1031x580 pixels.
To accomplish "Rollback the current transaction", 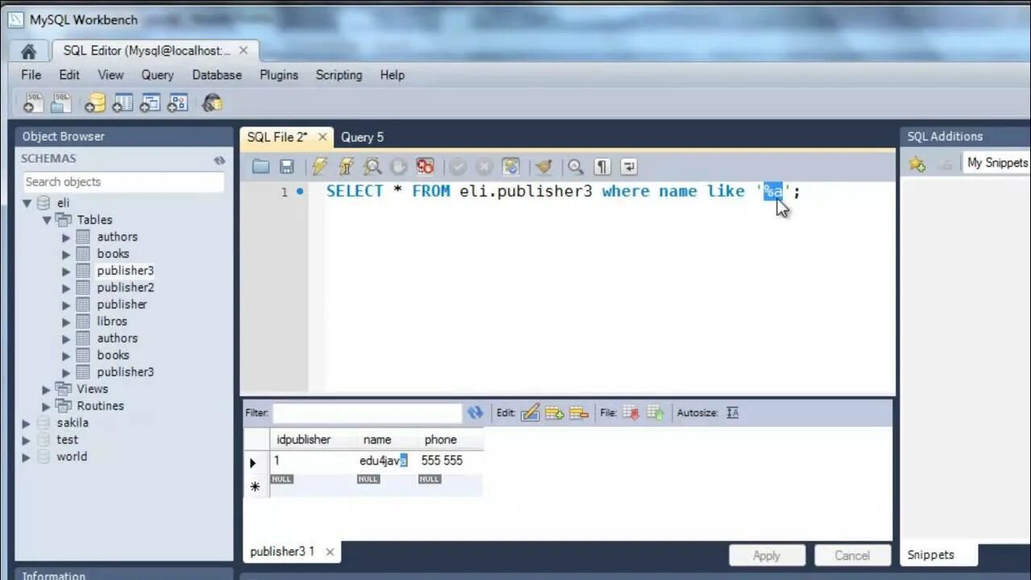I will (484, 167).
